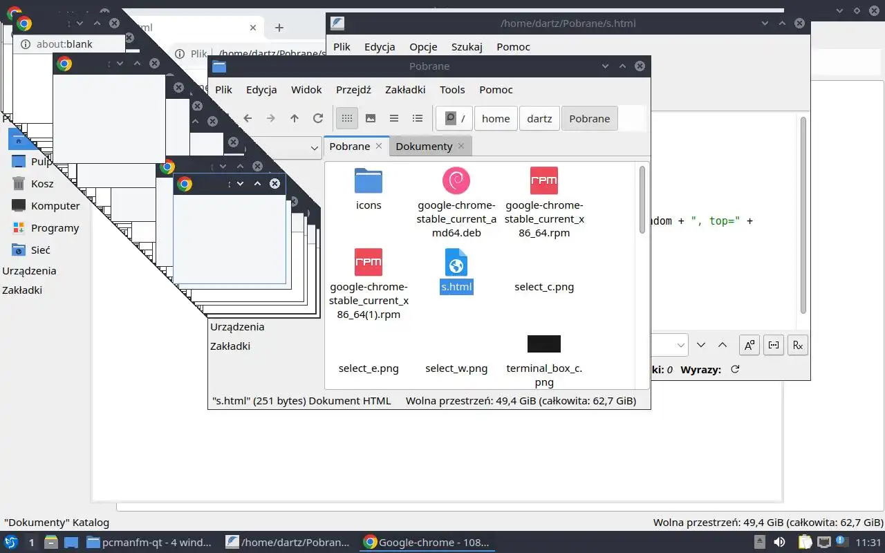Image resolution: width=885 pixels, height=553 pixels.
Task: Go forward in Pobrane file manager
Action: click(271, 118)
